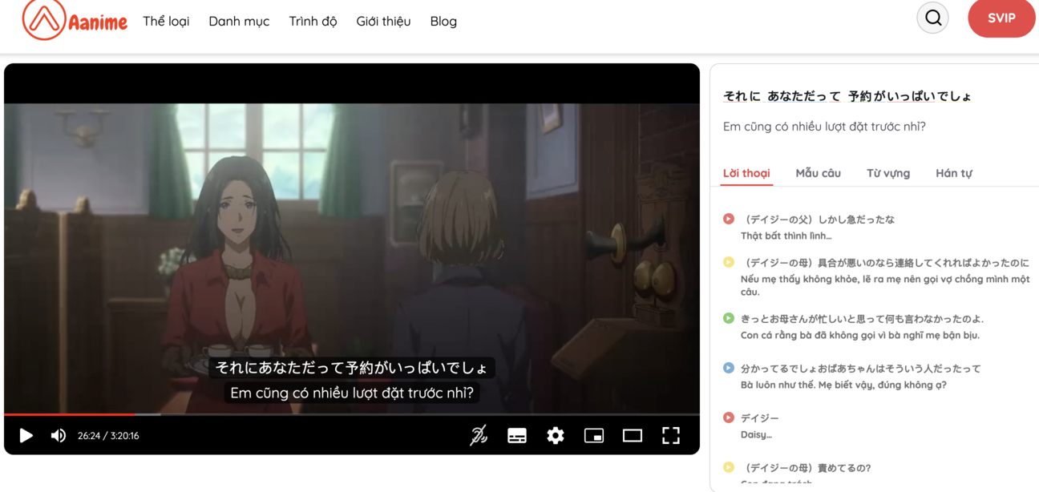This screenshot has height=492, width=1039.
Task: Open the video settings gear icon
Action: pos(556,435)
